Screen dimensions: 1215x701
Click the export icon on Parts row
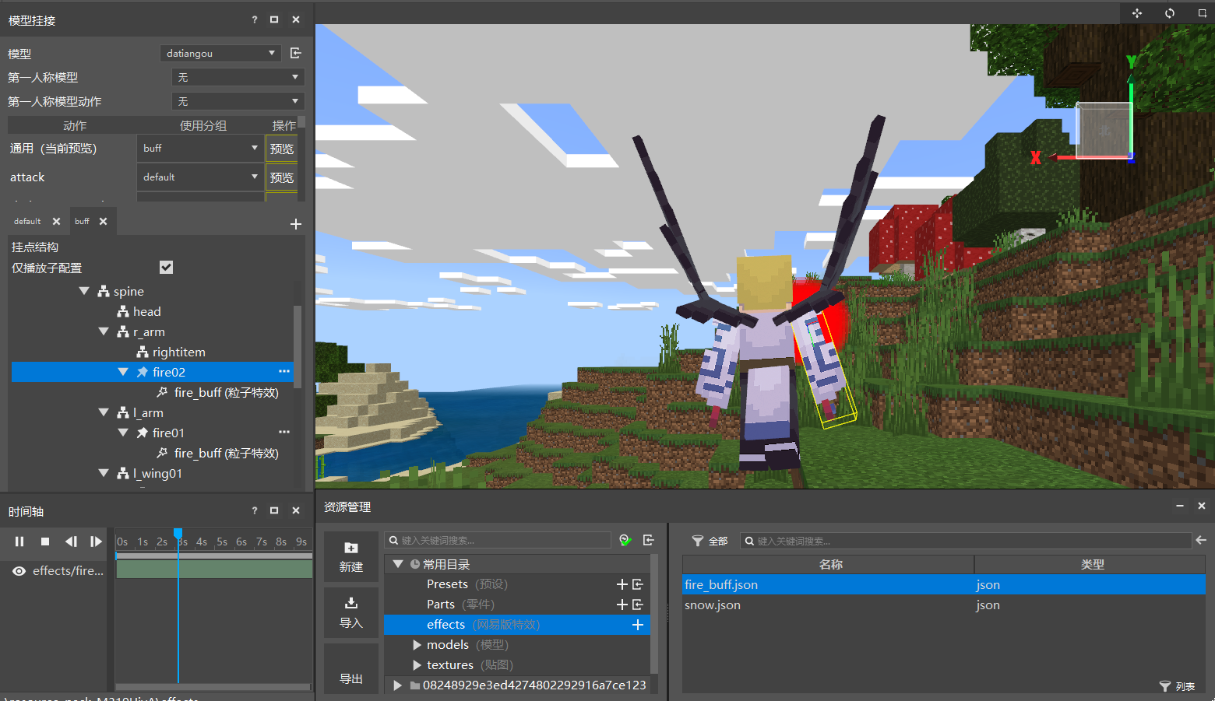pyautogui.click(x=638, y=605)
